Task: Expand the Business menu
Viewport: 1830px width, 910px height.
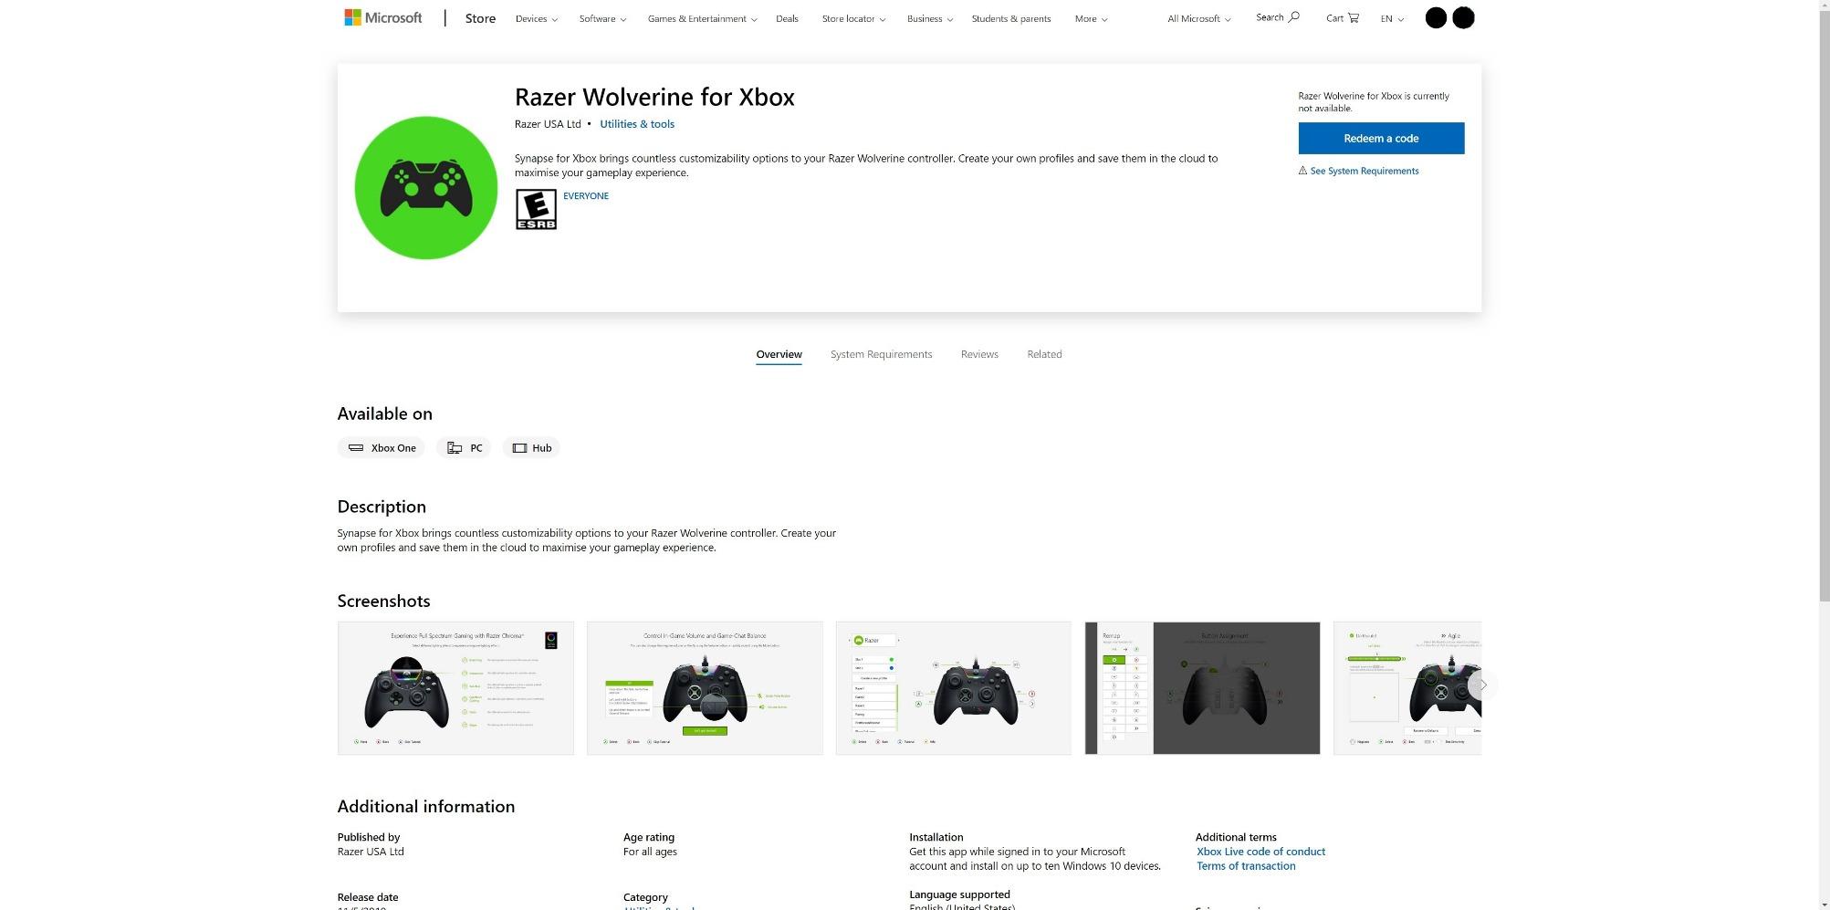Action: tap(929, 18)
